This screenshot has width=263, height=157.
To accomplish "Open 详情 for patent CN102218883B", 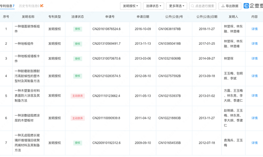I will [254, 118].
